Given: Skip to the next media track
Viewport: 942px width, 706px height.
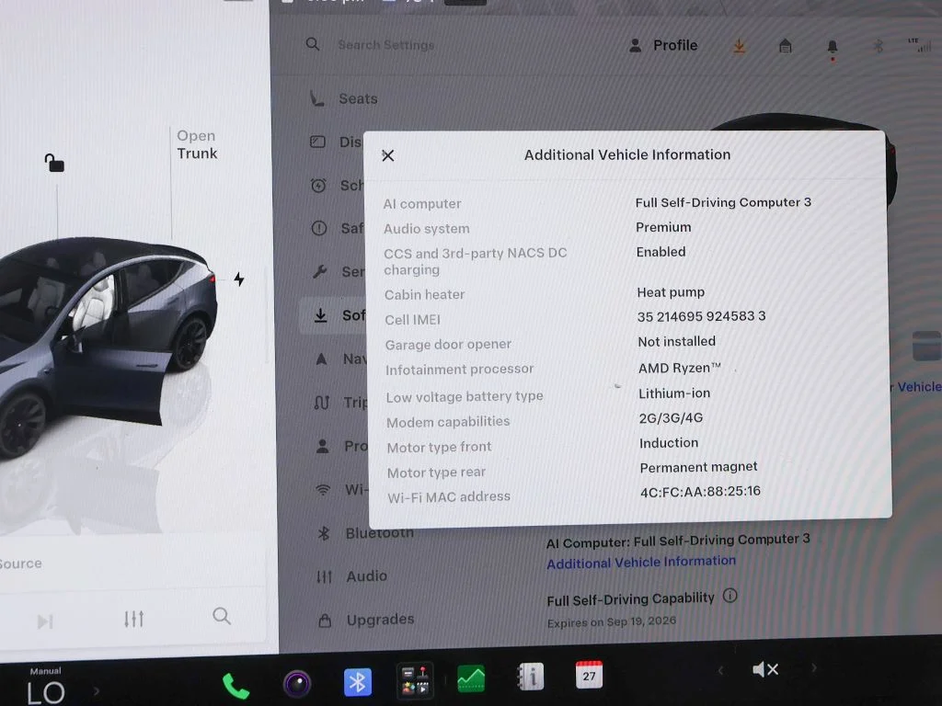Looking at the screenshot, I should (45, 621).
